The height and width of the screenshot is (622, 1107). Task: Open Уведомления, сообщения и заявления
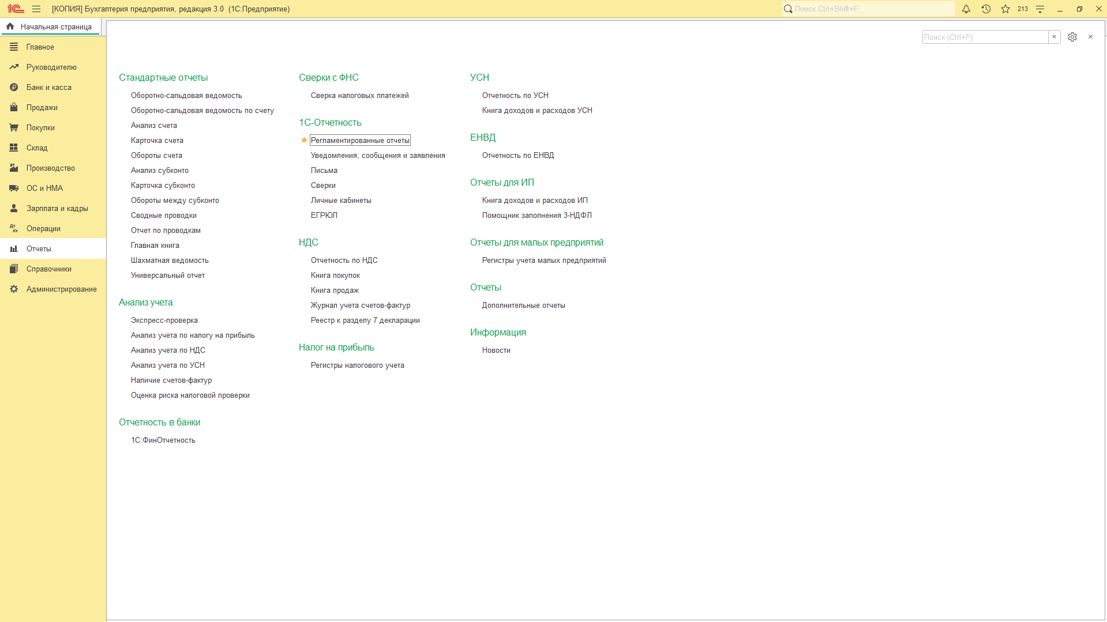point(378,155)
